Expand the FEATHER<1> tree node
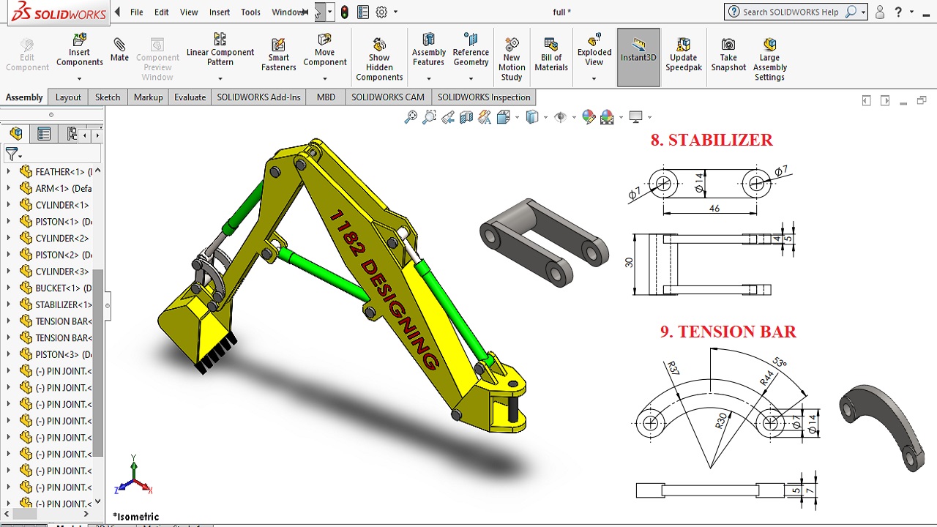The height and width of the screenshot is (527, 937). [9, 172]
